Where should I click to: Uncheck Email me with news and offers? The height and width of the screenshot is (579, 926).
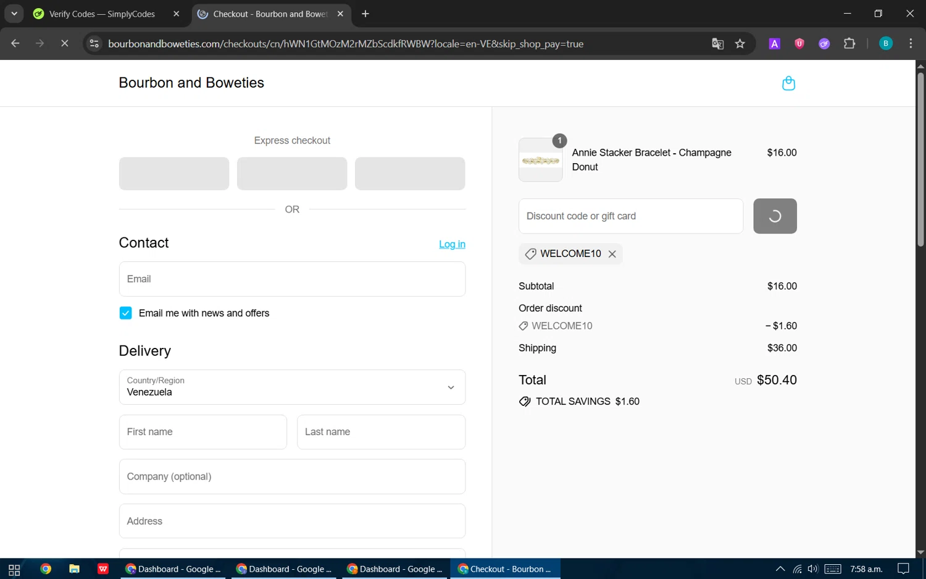click(125, 313)
